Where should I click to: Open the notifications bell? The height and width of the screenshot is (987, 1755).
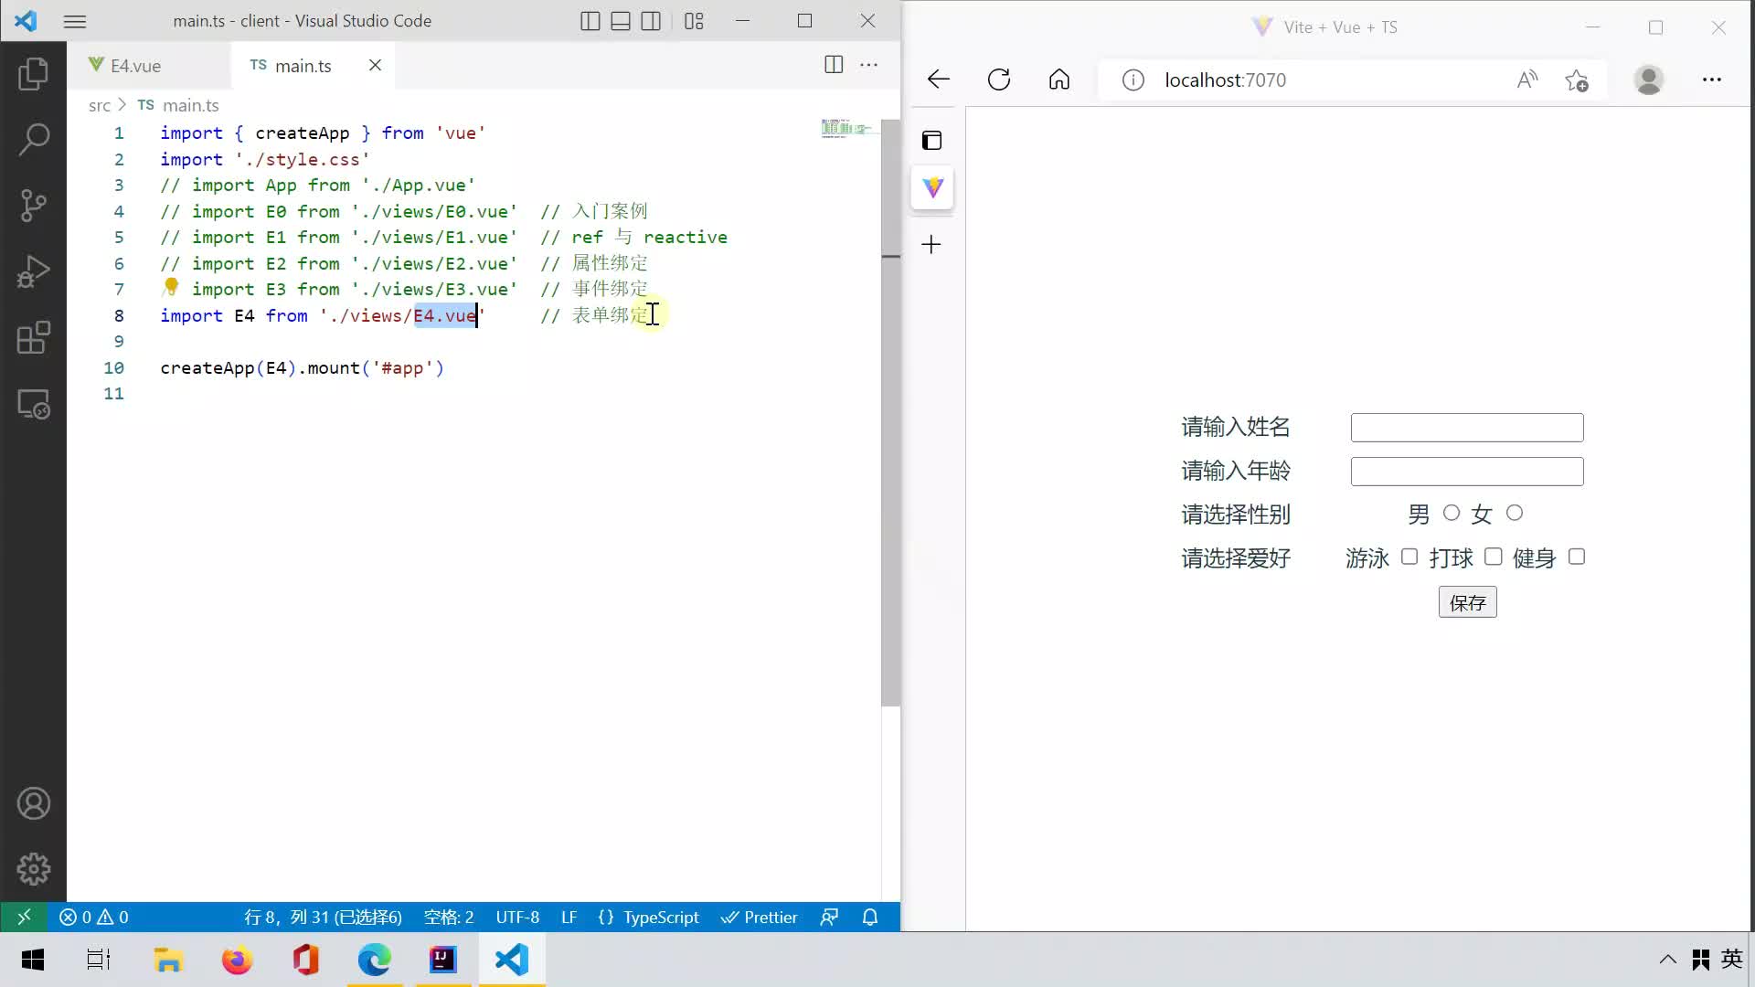[x=870, y=917]
